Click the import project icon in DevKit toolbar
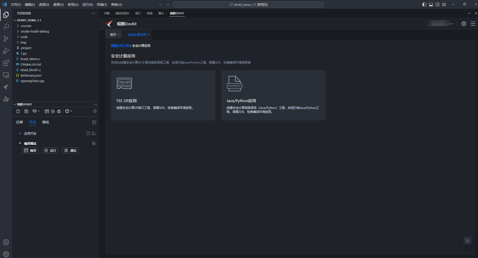This screenshot has height=258, width=478. 26,111
